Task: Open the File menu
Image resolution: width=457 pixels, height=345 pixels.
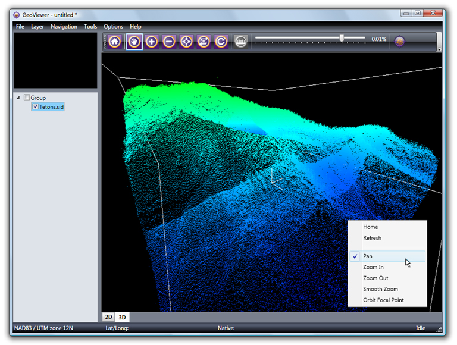Action: (x=20, y=27)
